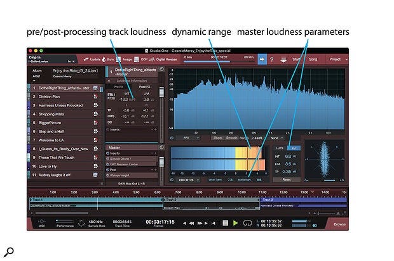Click the green play button

[x=235, y=223]
